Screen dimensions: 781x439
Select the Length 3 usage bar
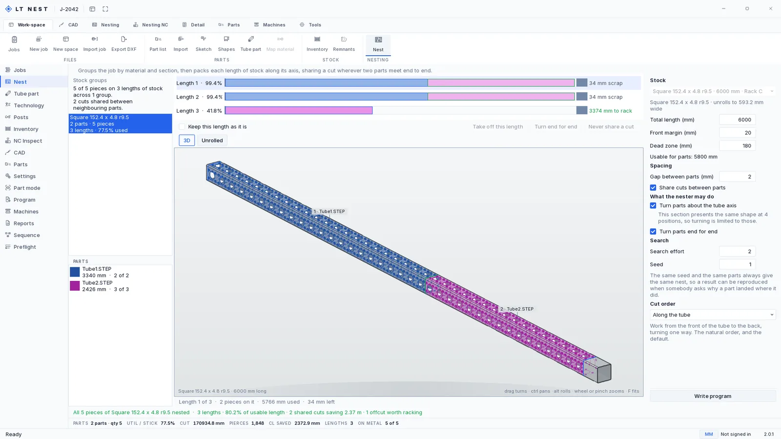pos(409,111)
